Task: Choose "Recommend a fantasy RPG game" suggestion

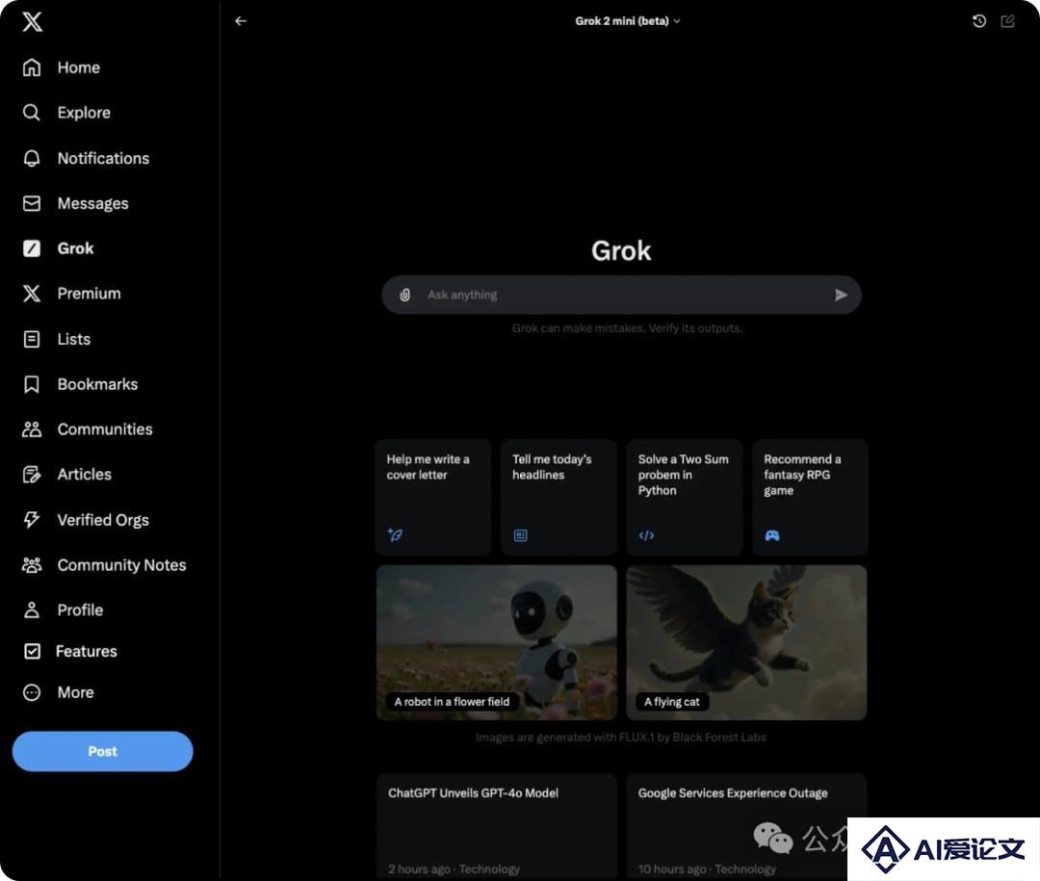Action: (810, 497)
